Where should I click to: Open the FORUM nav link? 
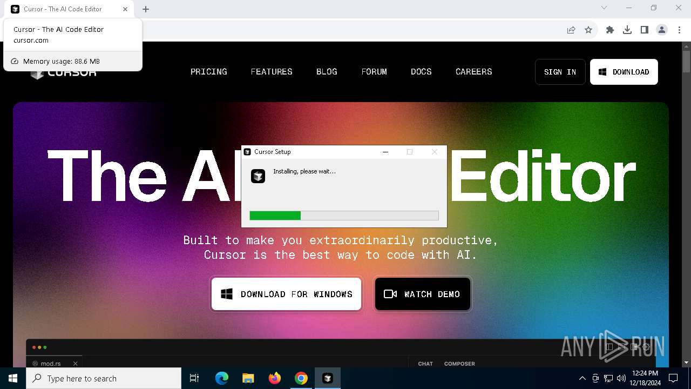(374, 72)
